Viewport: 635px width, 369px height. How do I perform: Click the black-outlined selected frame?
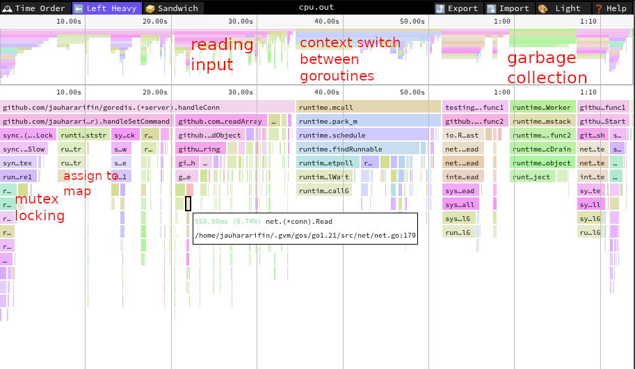point(188,204)
